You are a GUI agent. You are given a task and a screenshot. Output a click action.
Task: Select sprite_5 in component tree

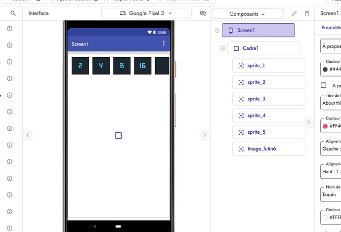(x=269, y=132)
